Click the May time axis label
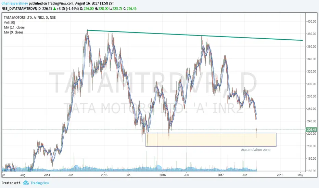Screen dimensions: 319x188 [300, 175]
